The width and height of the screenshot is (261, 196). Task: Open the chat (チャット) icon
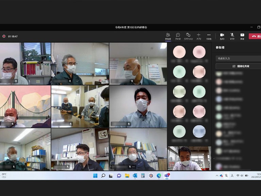178,35
